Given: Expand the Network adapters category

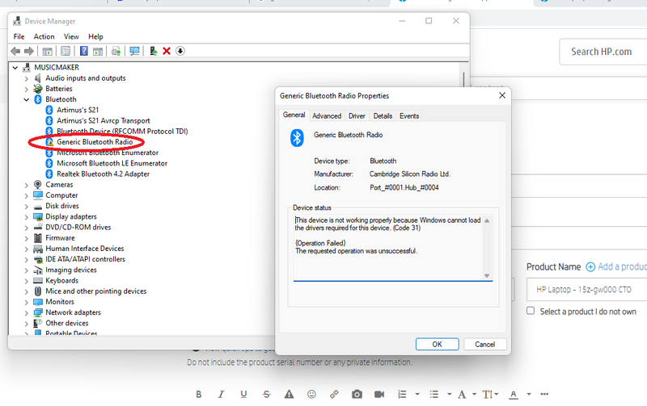Looking at the screenshot, I should click(27, 313).
